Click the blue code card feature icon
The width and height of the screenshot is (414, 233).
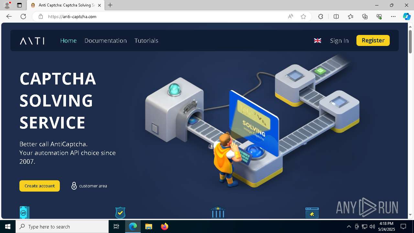(25, 213)
